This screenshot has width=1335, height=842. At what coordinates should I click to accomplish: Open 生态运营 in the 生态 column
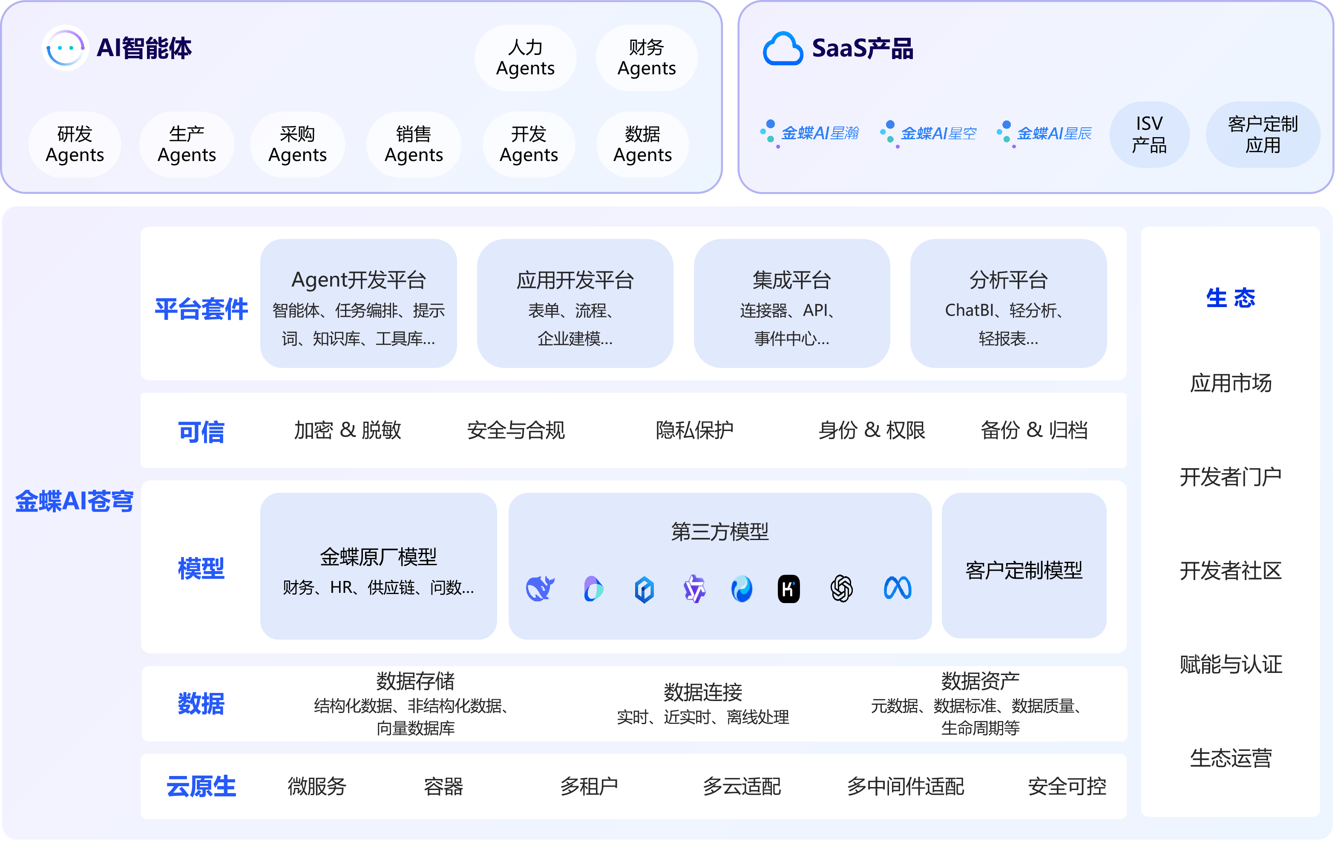pyautogui.click(x=1231, y=758)
